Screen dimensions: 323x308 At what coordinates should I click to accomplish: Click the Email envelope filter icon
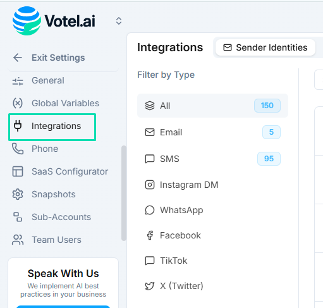coord(150,132)
